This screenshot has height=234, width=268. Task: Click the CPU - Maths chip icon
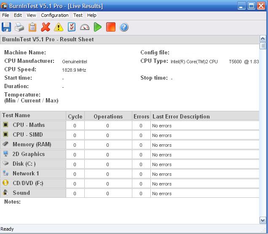coord(5,125)
